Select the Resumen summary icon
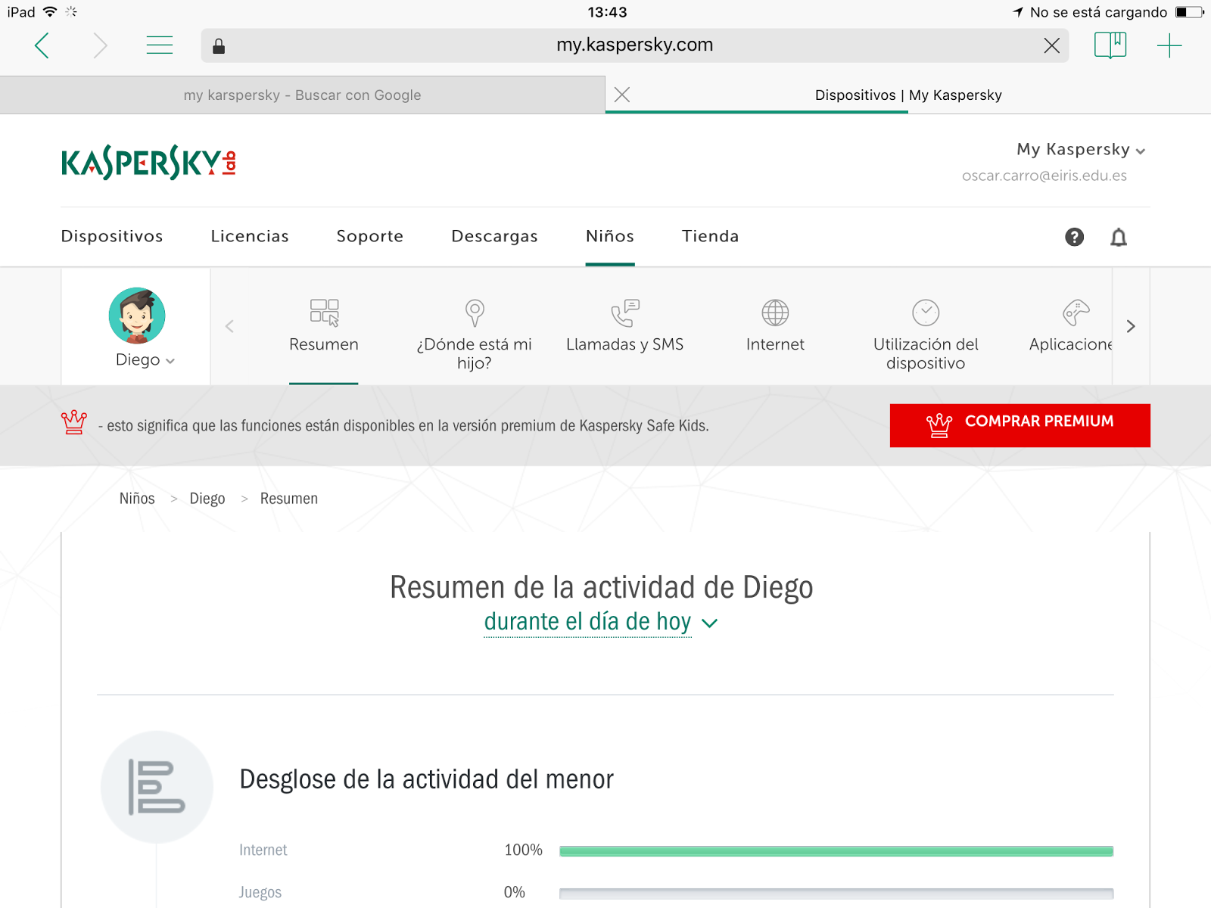Image resolution: width=1211 pixels, height=908 pixels. click(324, 313)
